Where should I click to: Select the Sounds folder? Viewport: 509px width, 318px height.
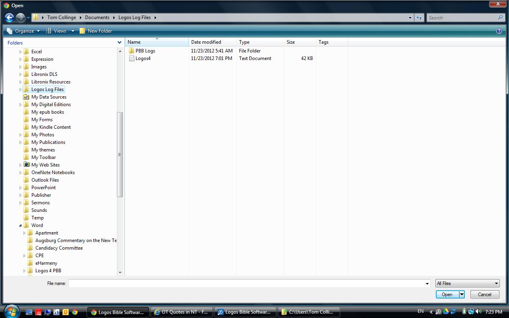click(39, 210)
